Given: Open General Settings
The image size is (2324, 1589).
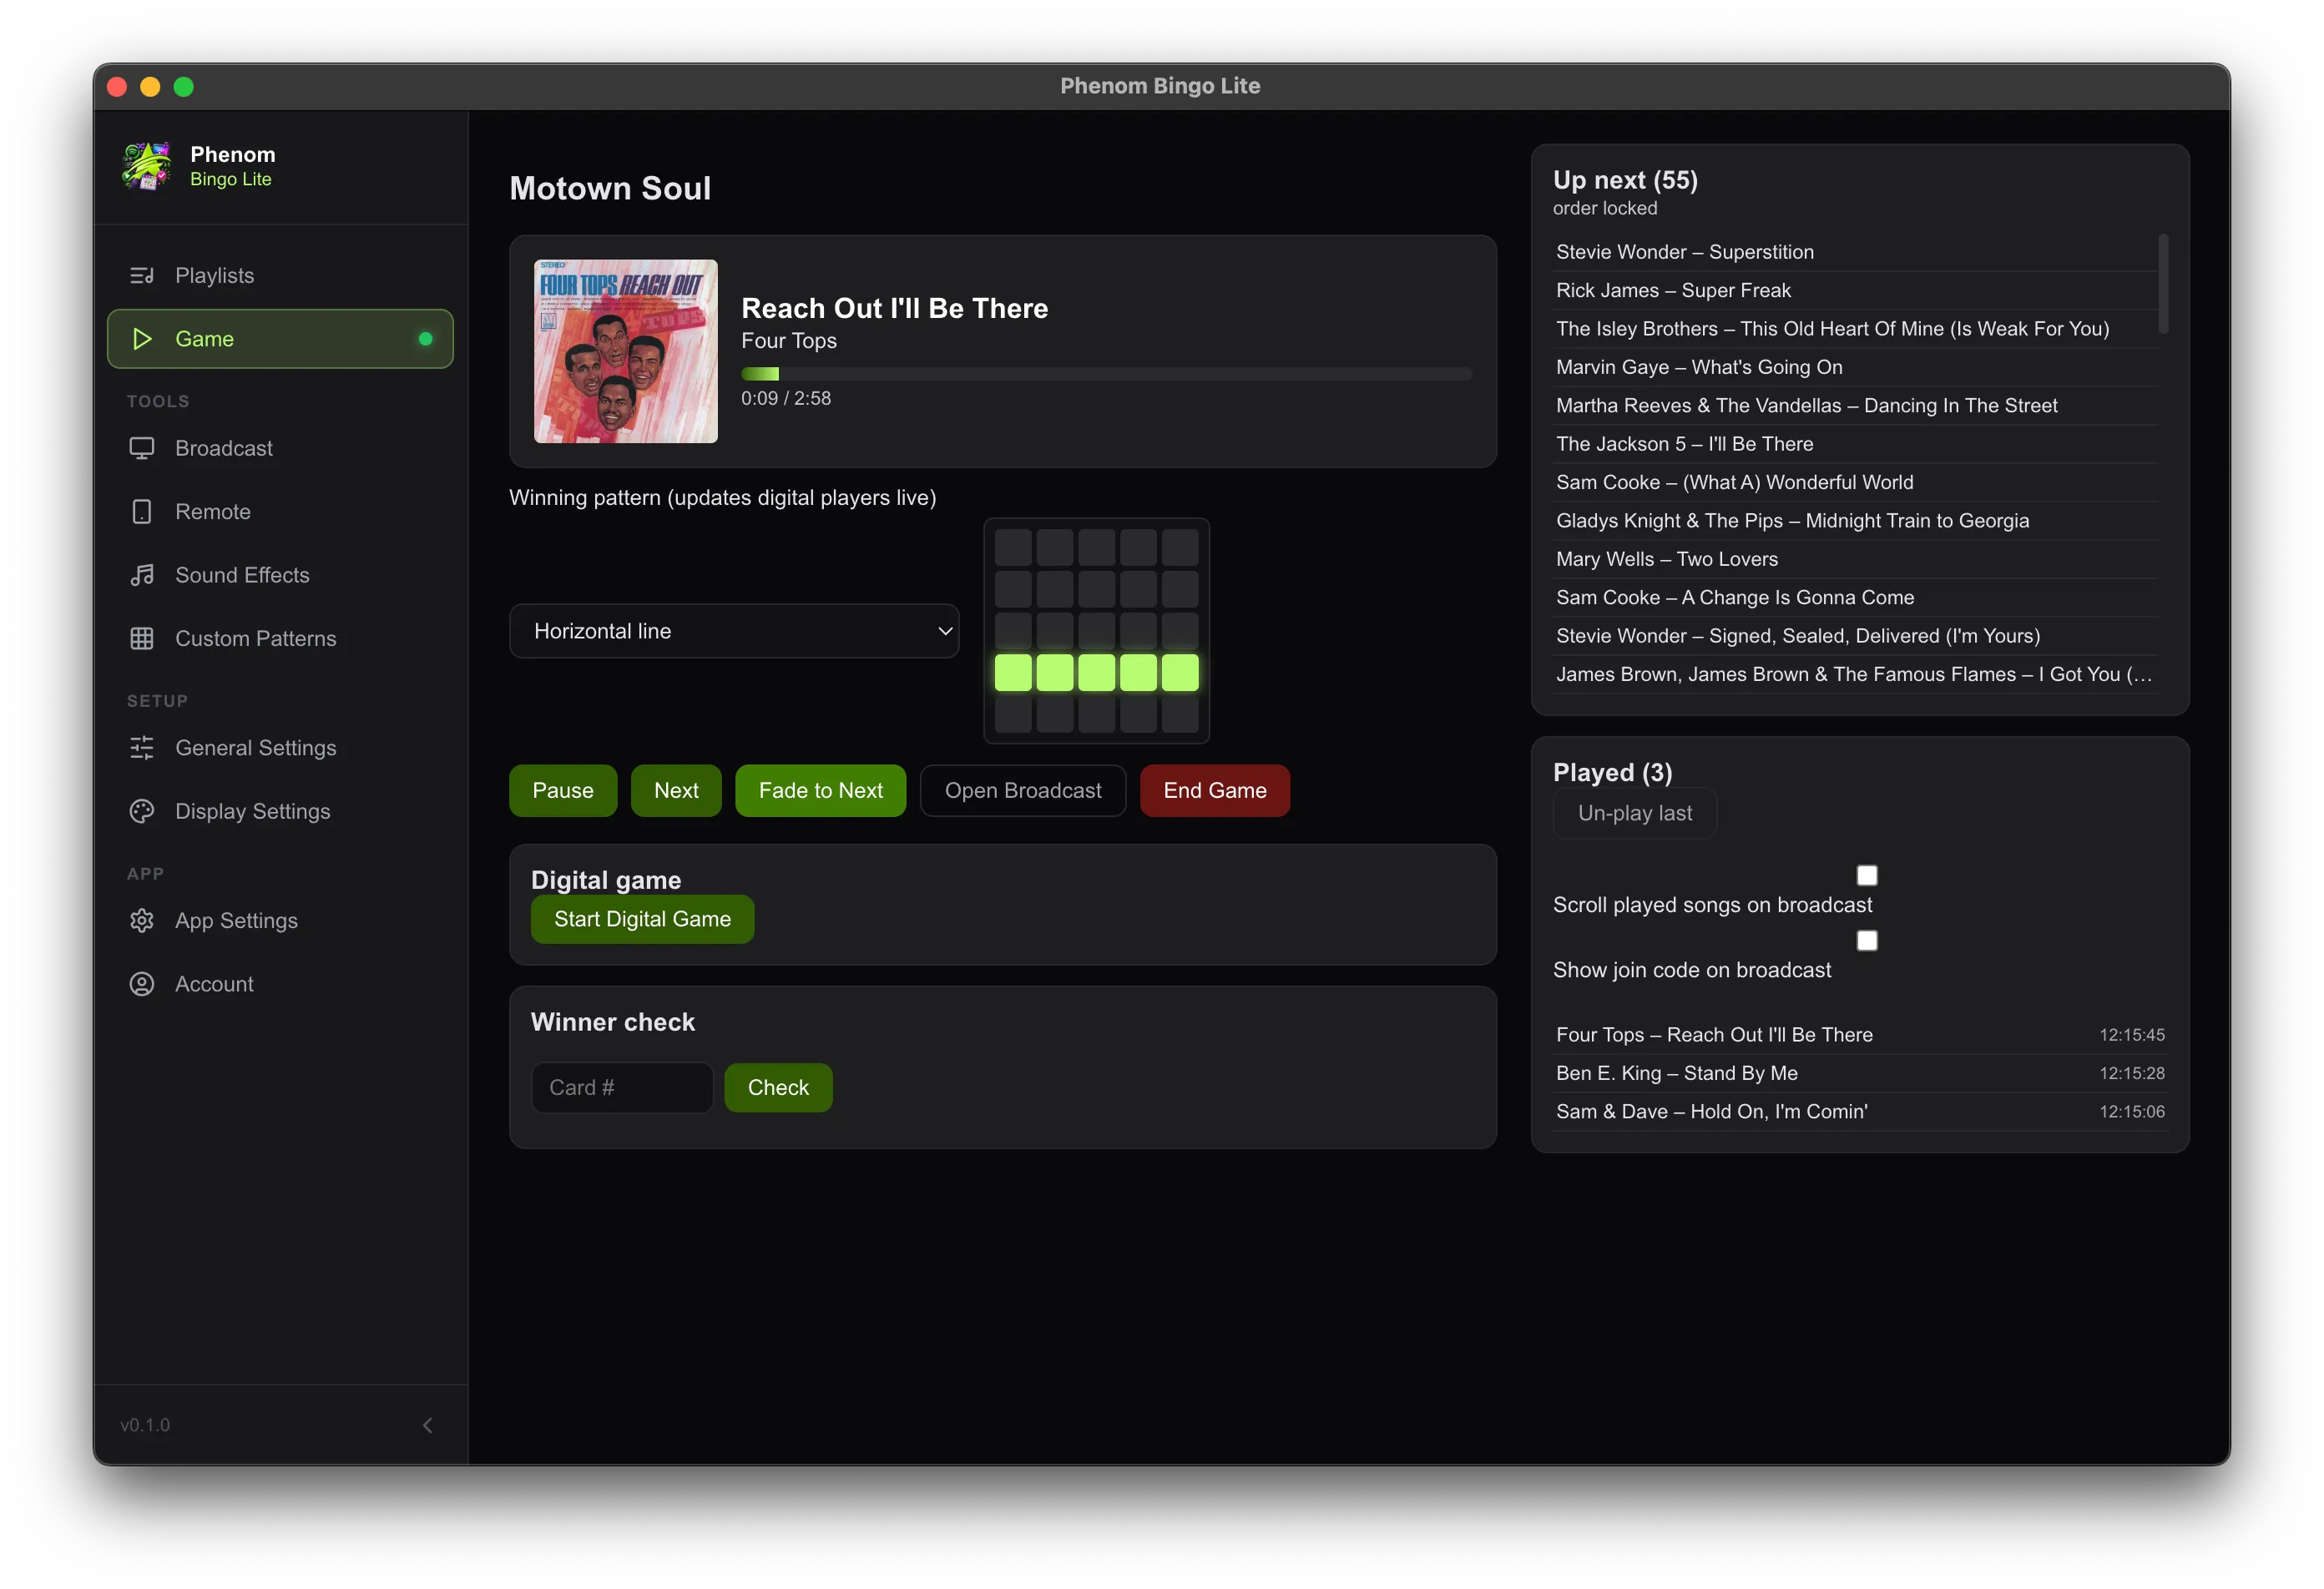Looking at the screenshot, I should (x=280, y=748).
